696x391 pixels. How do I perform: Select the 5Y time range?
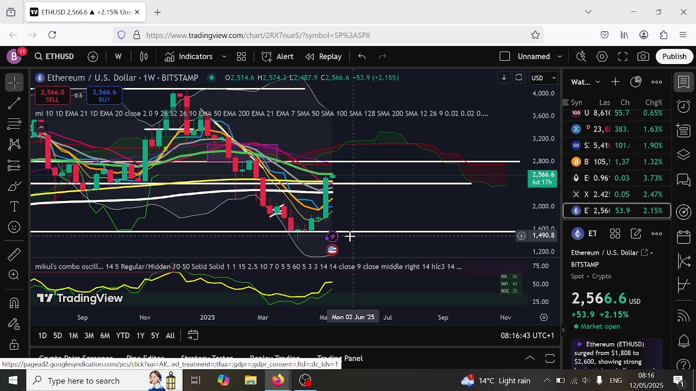tap(155, 336)
